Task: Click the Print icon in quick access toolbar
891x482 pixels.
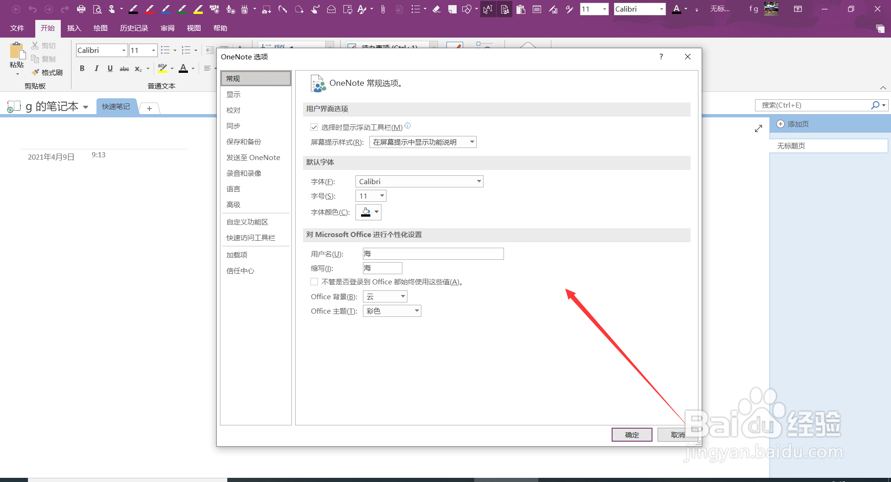Action: pos(81,9)
